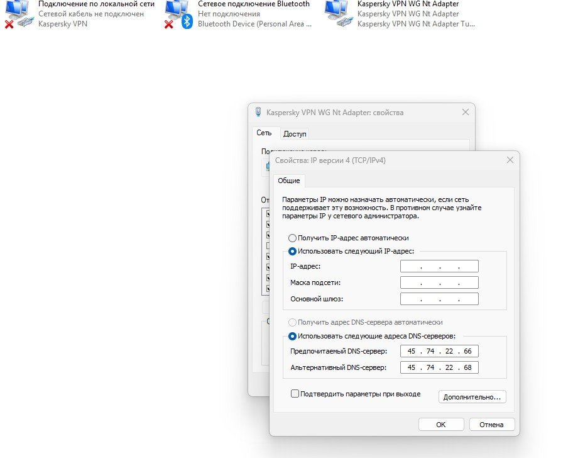This screenshot has width=573, height=458.
Task: Select the Bluetooth network connection icon
Action: [x=178, y=14]
